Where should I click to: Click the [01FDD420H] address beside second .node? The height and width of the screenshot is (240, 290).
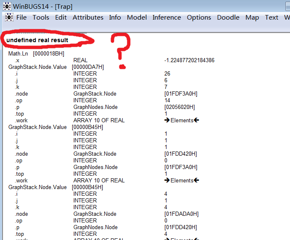[181, 154]
